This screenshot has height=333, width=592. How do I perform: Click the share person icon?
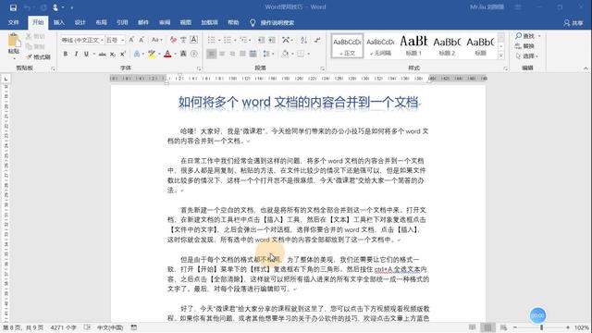(x=566, y=23)
